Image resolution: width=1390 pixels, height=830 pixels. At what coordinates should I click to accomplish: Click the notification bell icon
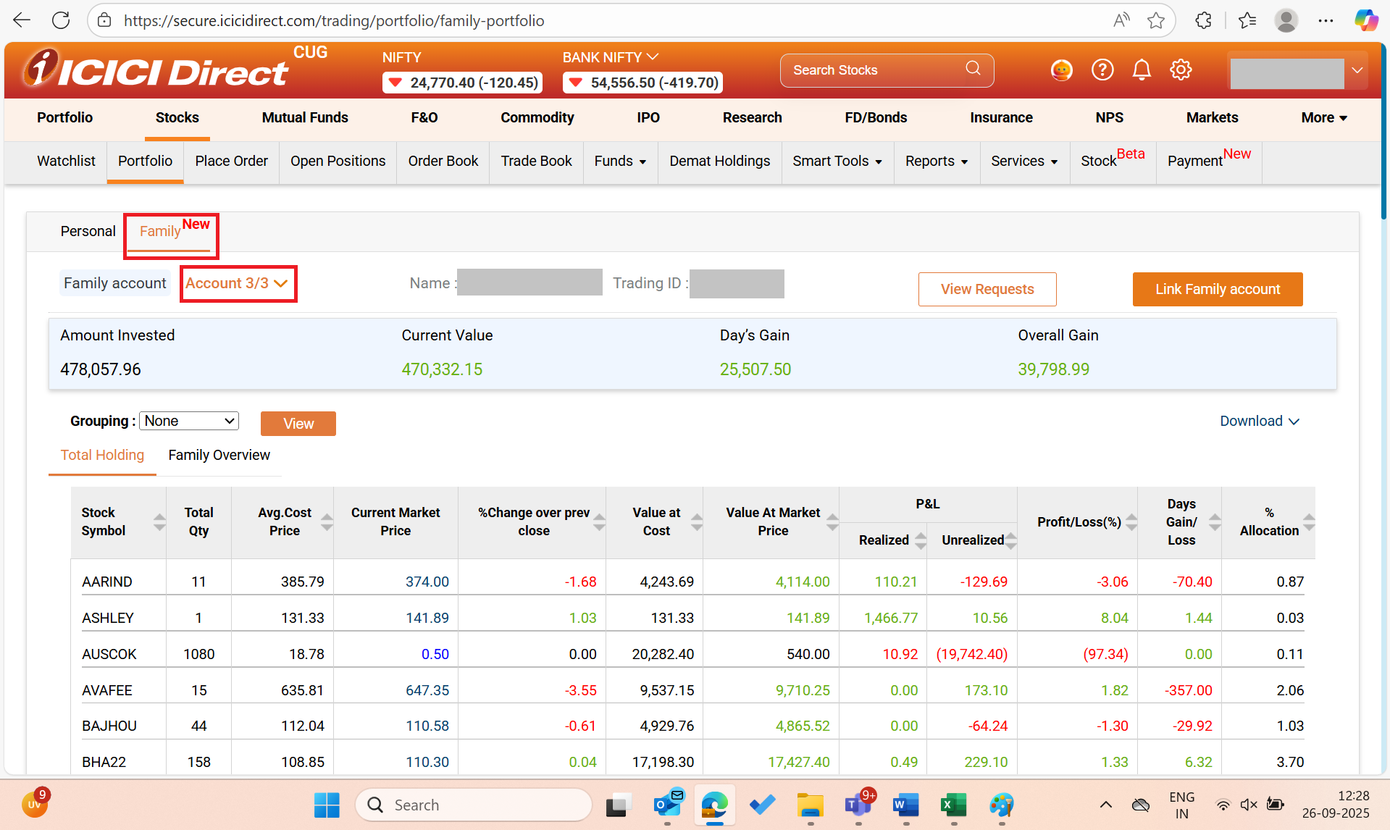1142,70
